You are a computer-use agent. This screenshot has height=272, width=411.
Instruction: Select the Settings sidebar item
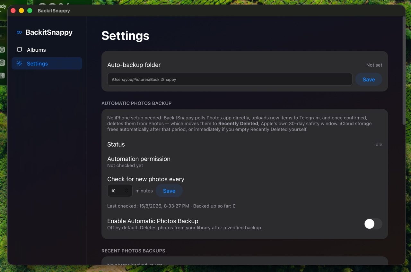pos(47,64)
